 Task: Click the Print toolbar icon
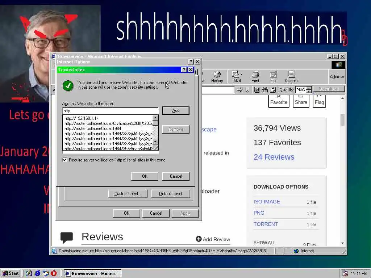click(255, 77)
